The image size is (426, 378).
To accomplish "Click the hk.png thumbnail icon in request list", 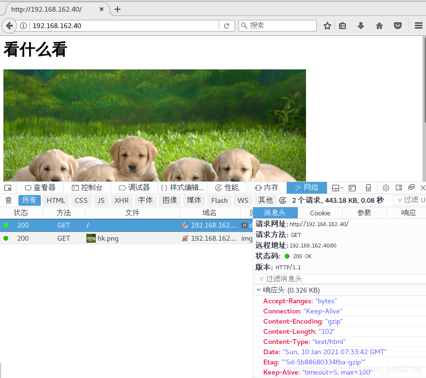I will point(91,238).
